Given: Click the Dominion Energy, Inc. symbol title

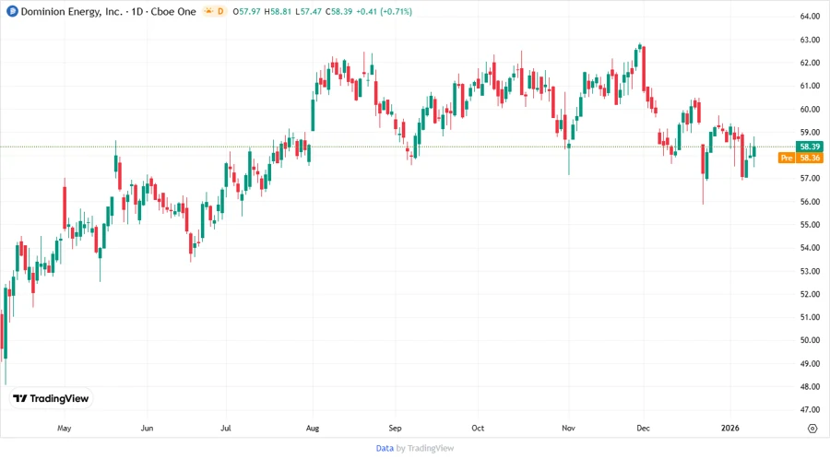Looking at the screenshot, I should (x=71, y=11).
